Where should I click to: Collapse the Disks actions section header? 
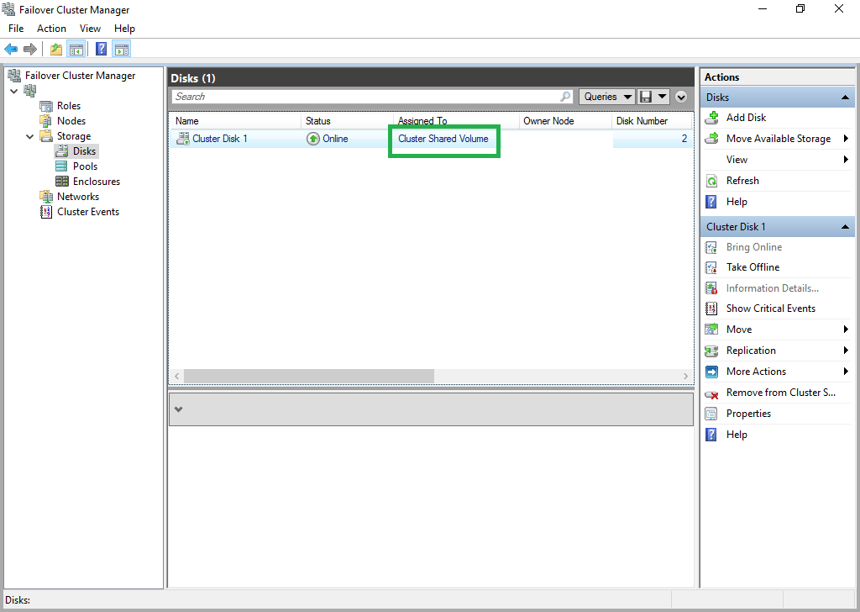point(847,96)
